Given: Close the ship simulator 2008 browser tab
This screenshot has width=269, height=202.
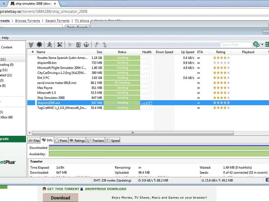Looking at the screenshot, I should [55, 4].
